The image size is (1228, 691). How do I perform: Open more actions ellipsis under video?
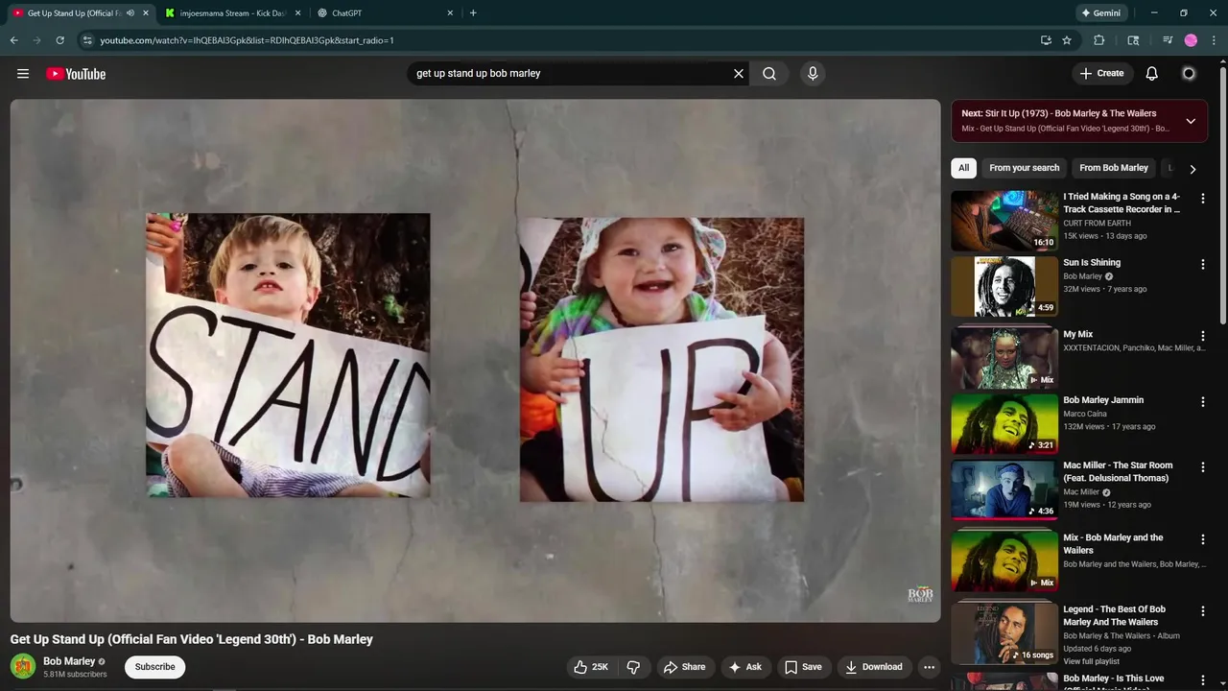click(x=929, y=667)
